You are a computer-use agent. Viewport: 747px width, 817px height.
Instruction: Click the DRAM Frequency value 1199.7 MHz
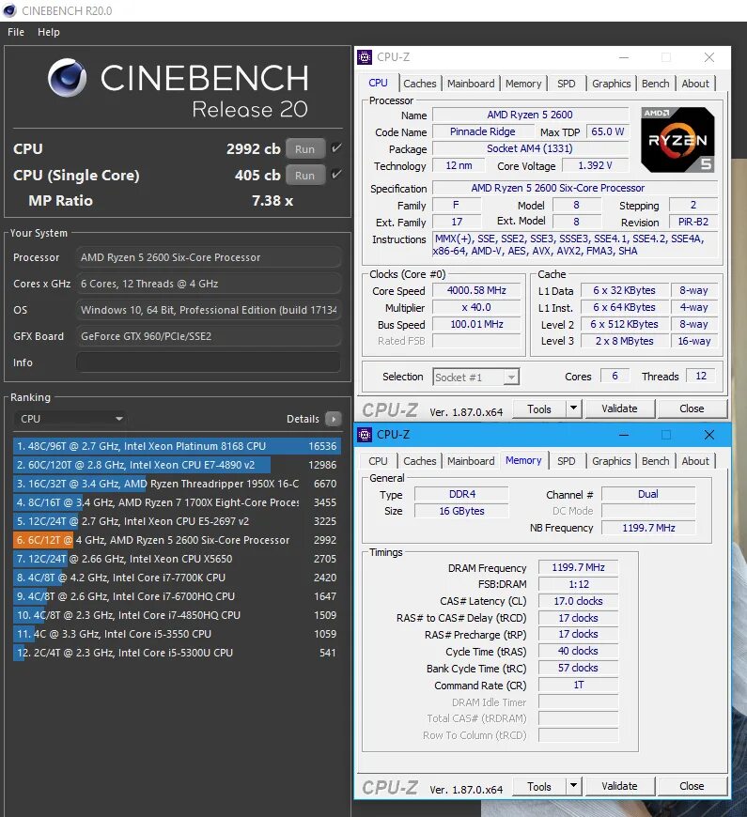point(578,567)
